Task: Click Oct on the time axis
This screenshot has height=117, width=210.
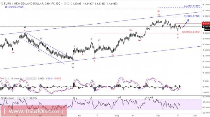Action: point(195,115)
